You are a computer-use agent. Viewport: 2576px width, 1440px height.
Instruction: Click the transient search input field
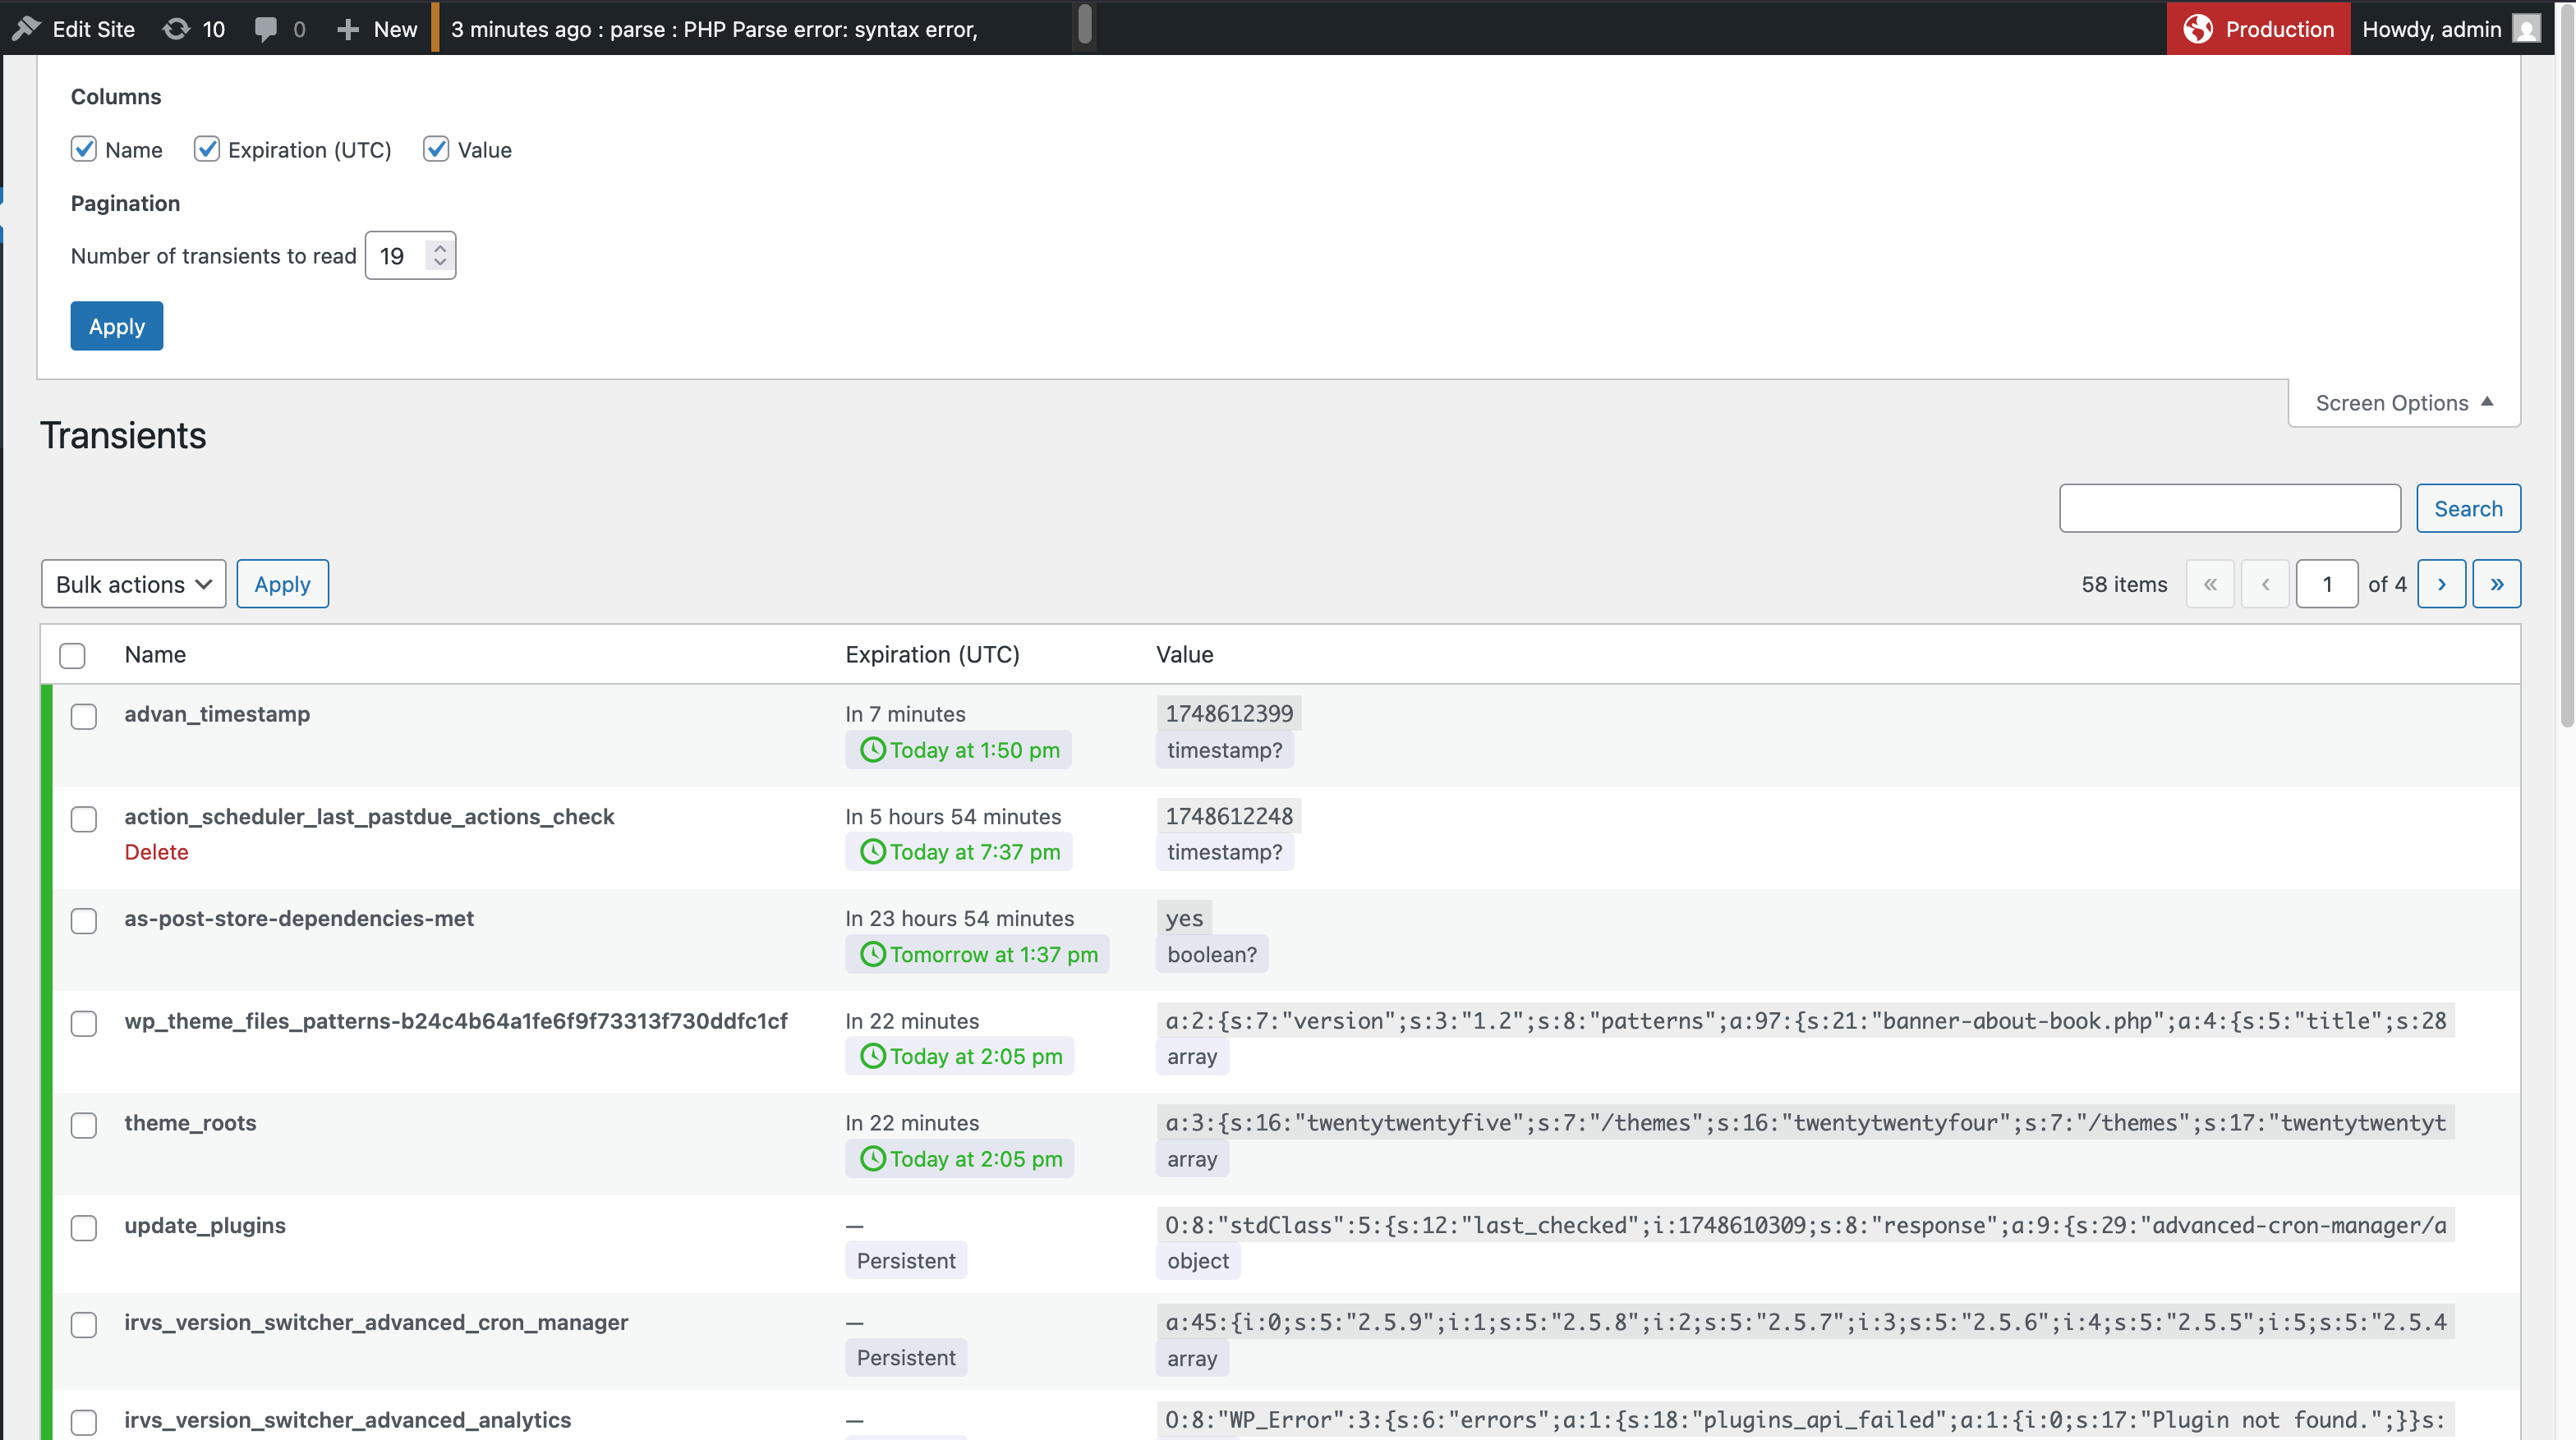tap(2230, 509)
